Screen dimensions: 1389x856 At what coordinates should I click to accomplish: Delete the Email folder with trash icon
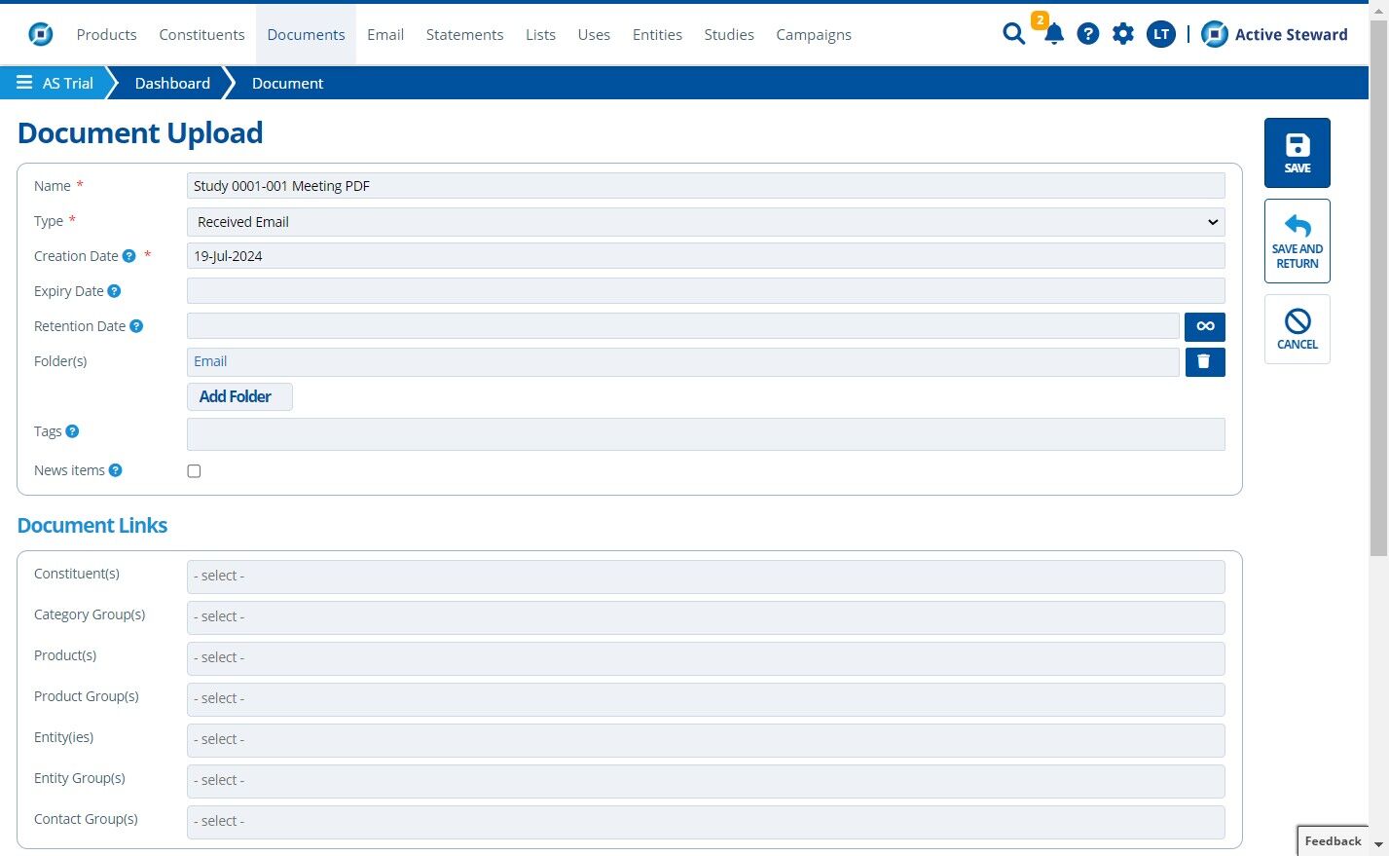point(1205,361)
